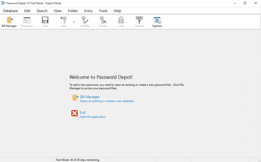Open the Tools menu
261x162 pixels.
coord(103,11)
